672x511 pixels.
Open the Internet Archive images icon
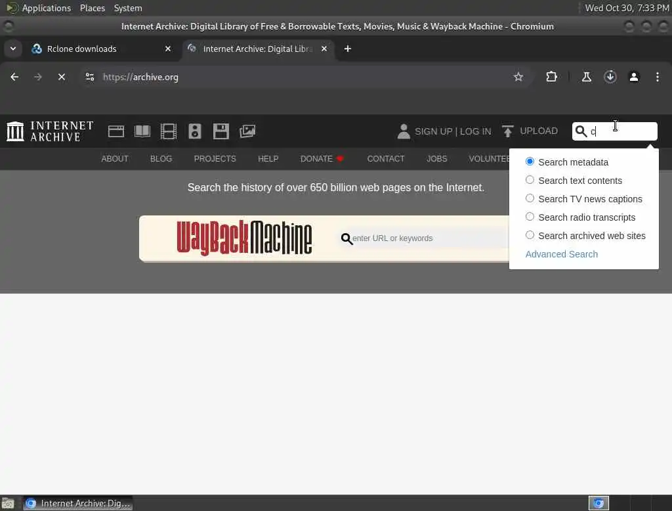247,131
